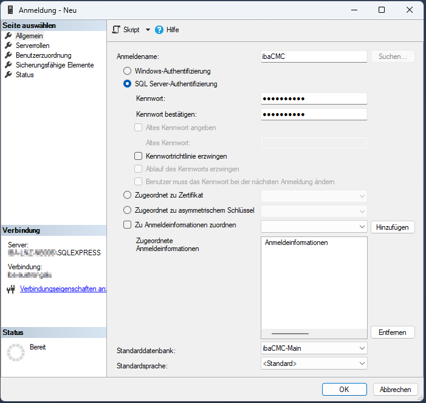Click the blue Hilfe question mark icon

click(159, 30)
